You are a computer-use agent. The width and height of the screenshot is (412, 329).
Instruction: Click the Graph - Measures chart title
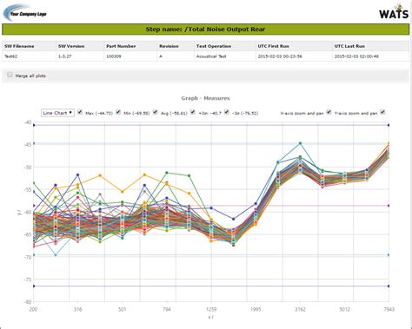205,98
